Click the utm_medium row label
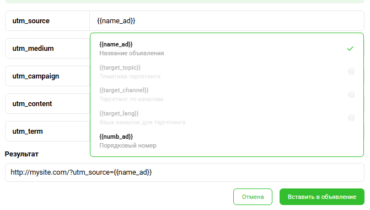370x210 pixels. click(x=33, y=49)
